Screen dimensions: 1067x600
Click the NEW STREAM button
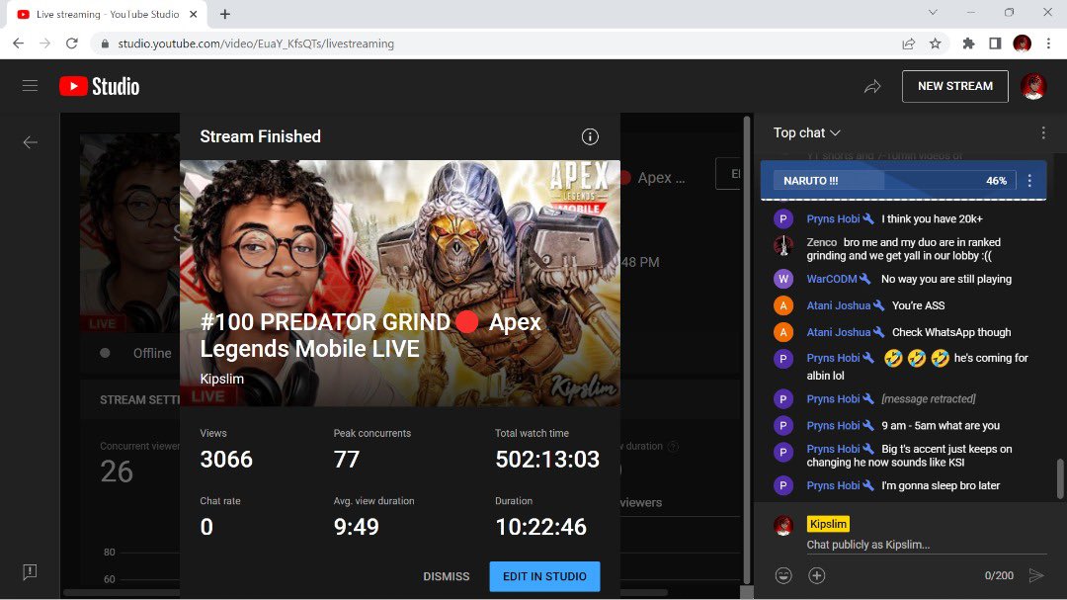click(954, 87)
